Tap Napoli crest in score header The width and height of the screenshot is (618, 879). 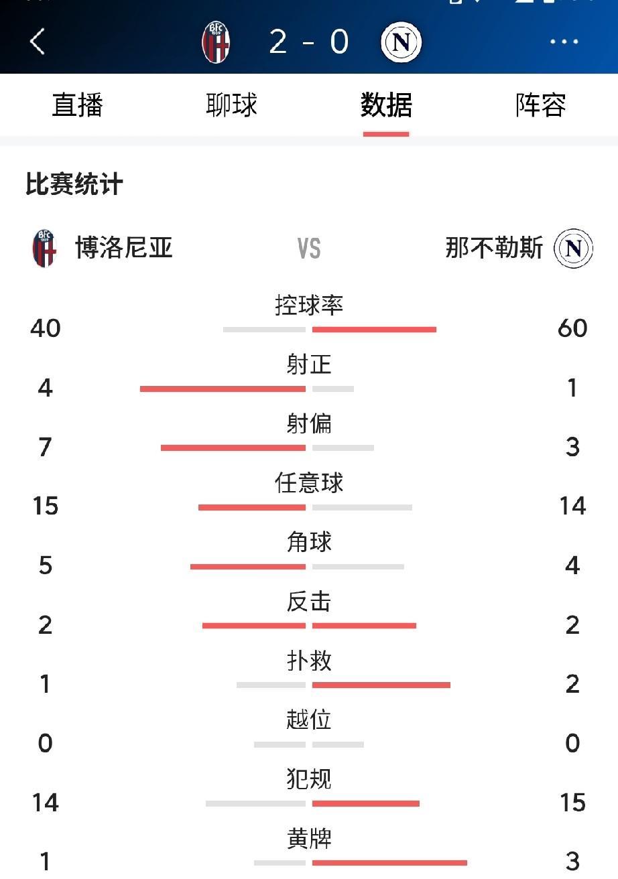[401, 42]
